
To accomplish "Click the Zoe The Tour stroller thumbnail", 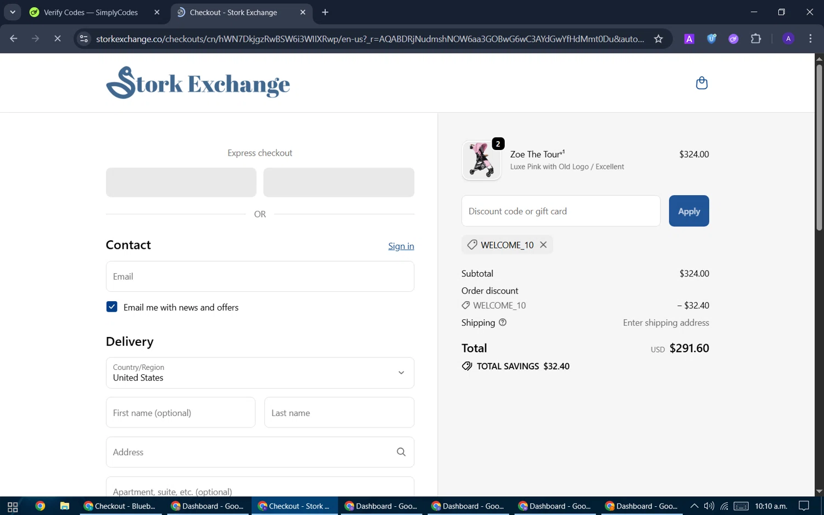I will 481,160.
